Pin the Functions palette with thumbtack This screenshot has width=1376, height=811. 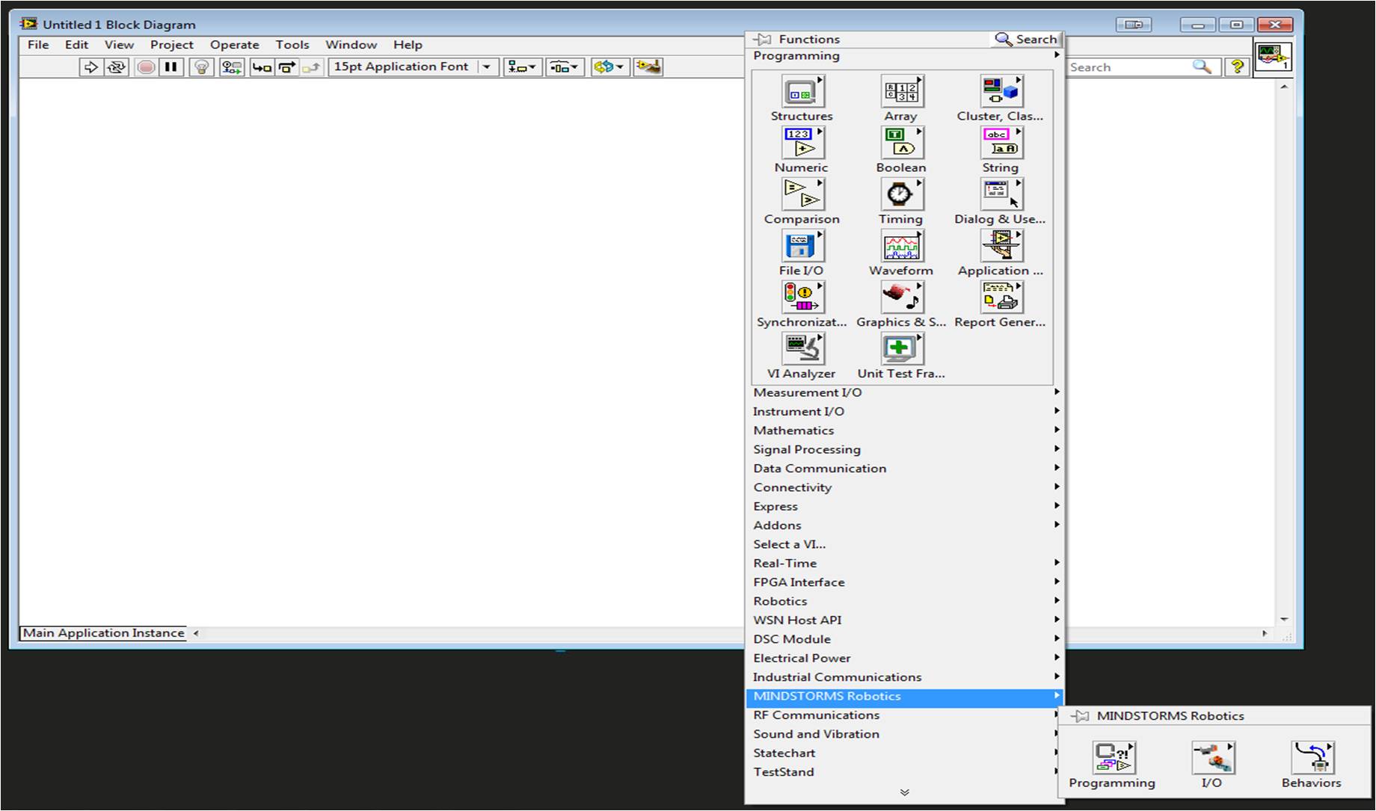pos(762,39)
